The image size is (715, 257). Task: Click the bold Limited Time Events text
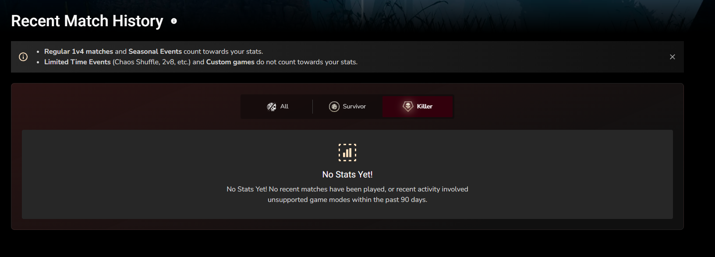(x=78, y=62)
